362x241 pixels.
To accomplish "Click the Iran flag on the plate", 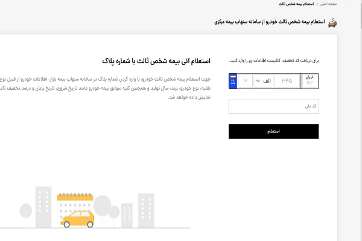I will (x=232, y=77).
